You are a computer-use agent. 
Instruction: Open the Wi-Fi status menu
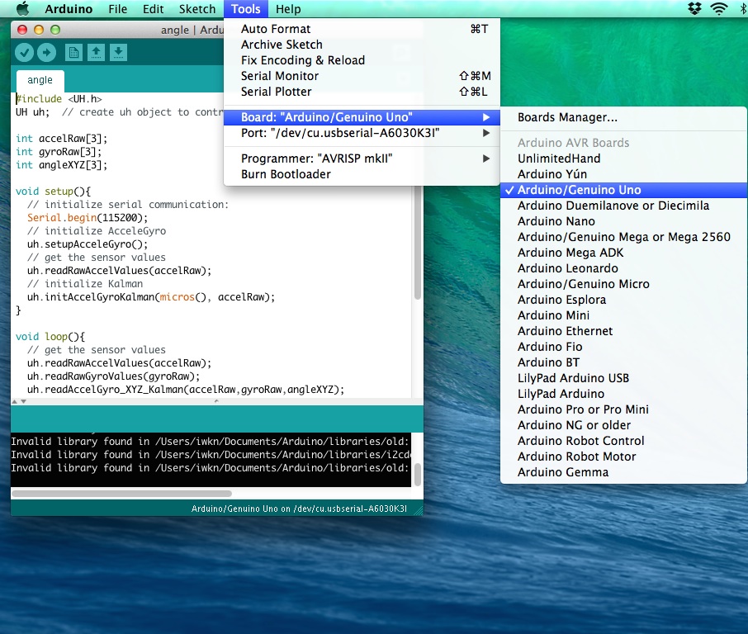718,8
